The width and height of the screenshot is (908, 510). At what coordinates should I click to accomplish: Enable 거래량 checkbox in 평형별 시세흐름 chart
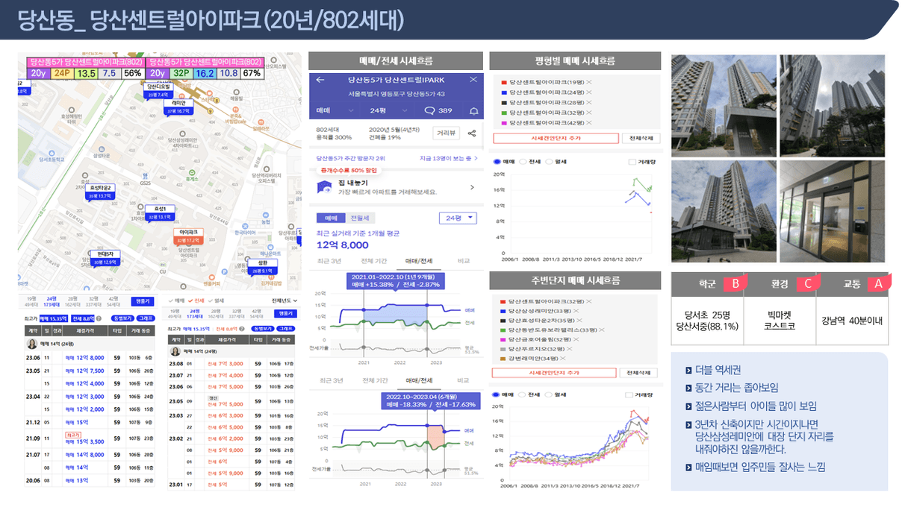click(x=632, y=161)
